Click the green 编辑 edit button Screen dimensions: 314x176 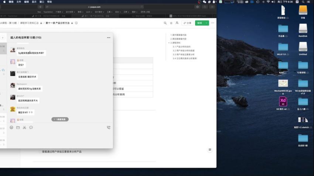pyautogui.click(x=199, y=23)
